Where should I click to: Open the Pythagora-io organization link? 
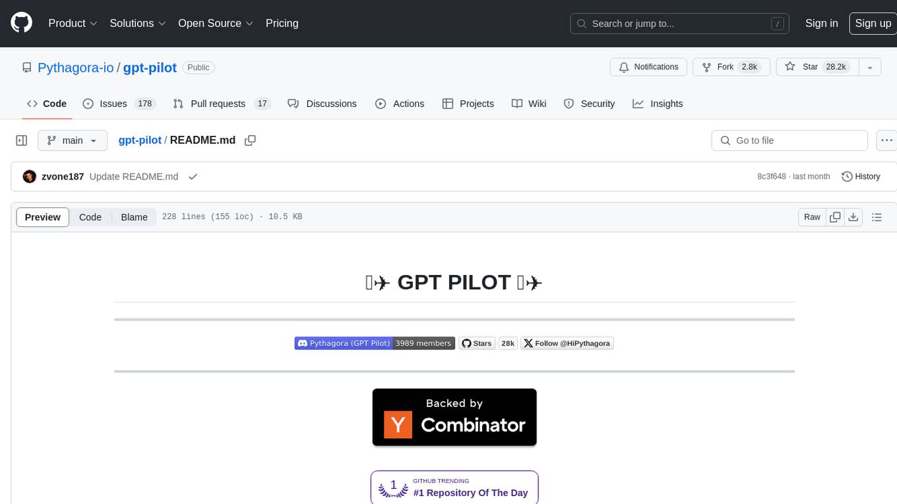coord(76,67)
